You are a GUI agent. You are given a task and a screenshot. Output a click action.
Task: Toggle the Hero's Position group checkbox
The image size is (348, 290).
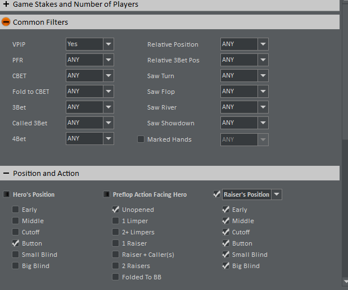coord(6,194)
